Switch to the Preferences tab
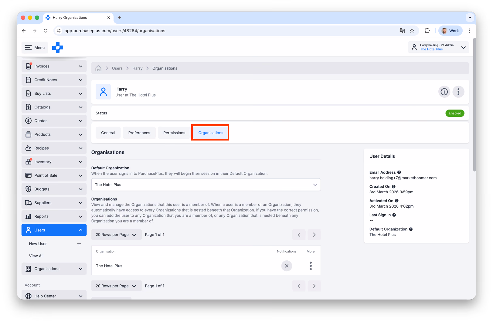 139,133
